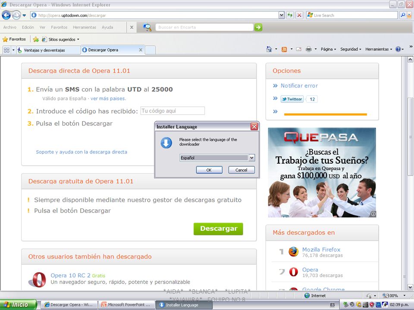Switch to Descargar Opera taskbar window
Viewport: 414px width, 310px height.
69,305
